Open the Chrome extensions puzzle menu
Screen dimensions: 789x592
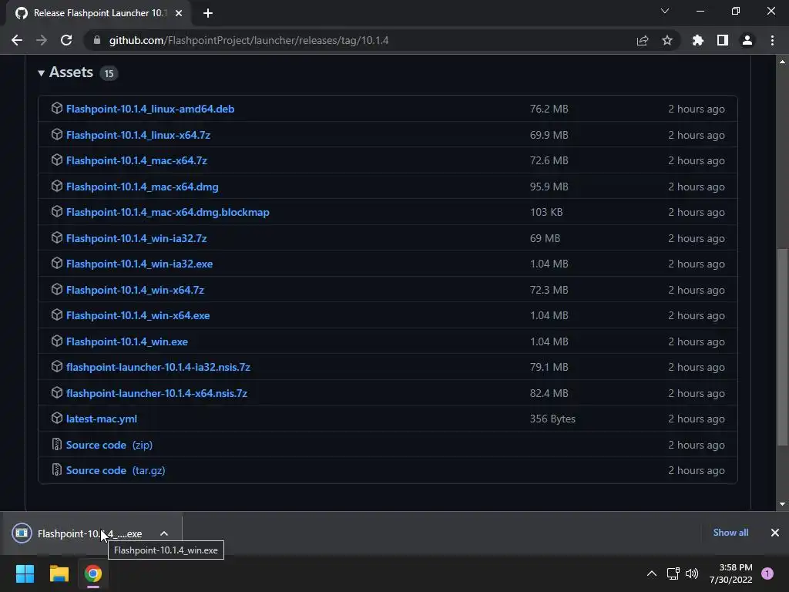pos(697,40)
